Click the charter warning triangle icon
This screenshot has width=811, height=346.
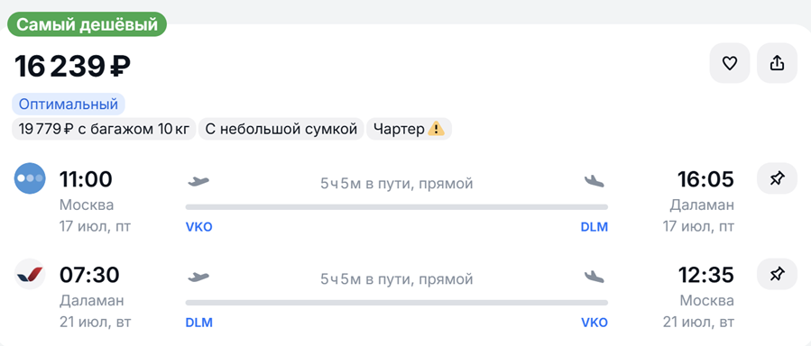tap(436, 129)
